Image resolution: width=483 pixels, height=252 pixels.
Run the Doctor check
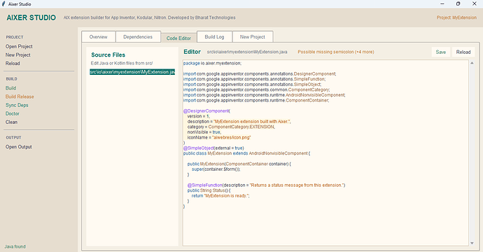pyautogui.click(x=13, y=113)
